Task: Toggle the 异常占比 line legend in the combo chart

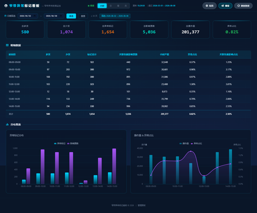Action: point(196,144)
